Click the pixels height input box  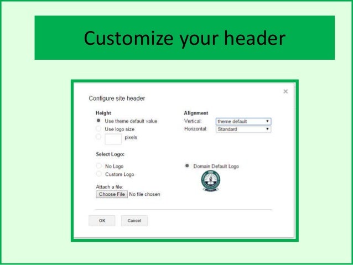point(113,139)
